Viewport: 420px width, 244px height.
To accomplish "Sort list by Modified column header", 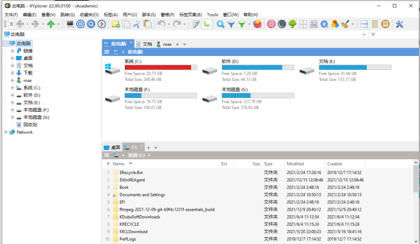I will tap(305, 164).
